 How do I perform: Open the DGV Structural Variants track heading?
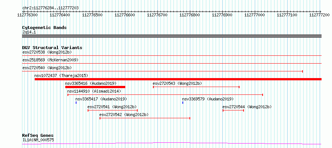point(52,48)
